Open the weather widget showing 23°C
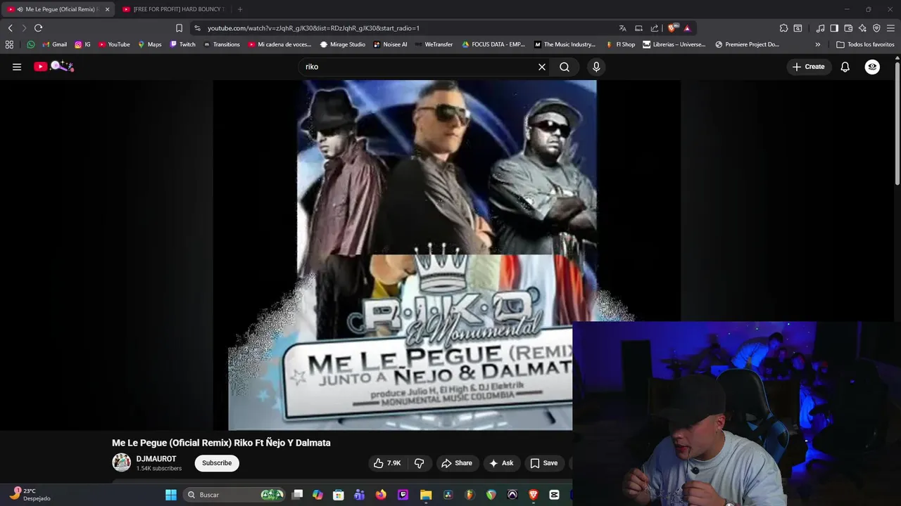901x506 pixels. 29,494
